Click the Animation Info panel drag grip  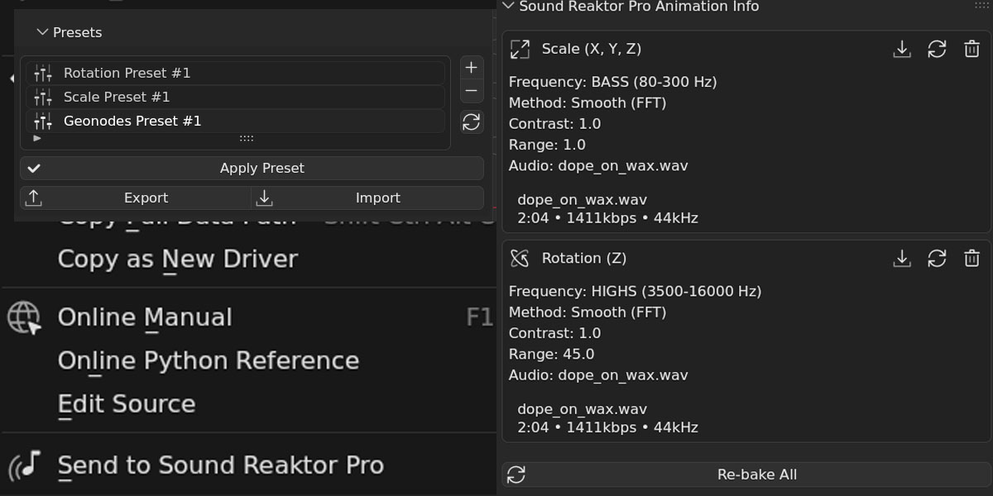(982, 6)
